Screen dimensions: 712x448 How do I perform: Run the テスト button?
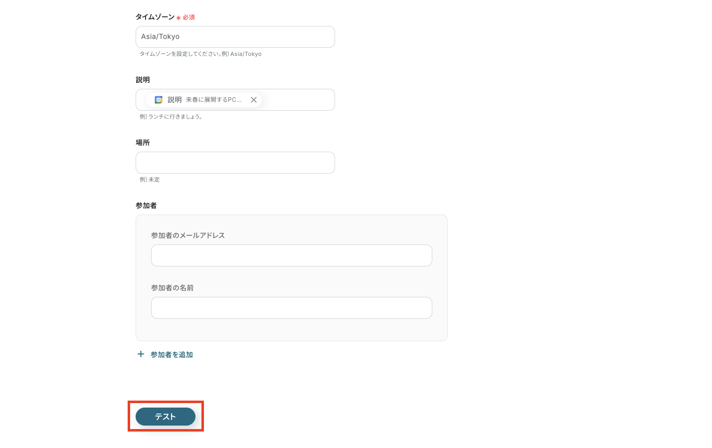(x=166, y=417)
